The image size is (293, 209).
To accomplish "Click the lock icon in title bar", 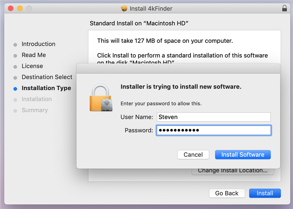I will pos(285,8).
